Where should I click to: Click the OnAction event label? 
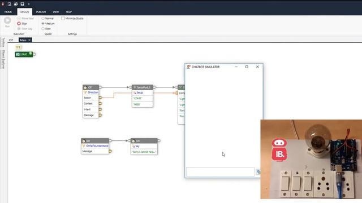[x=93, y=92]
